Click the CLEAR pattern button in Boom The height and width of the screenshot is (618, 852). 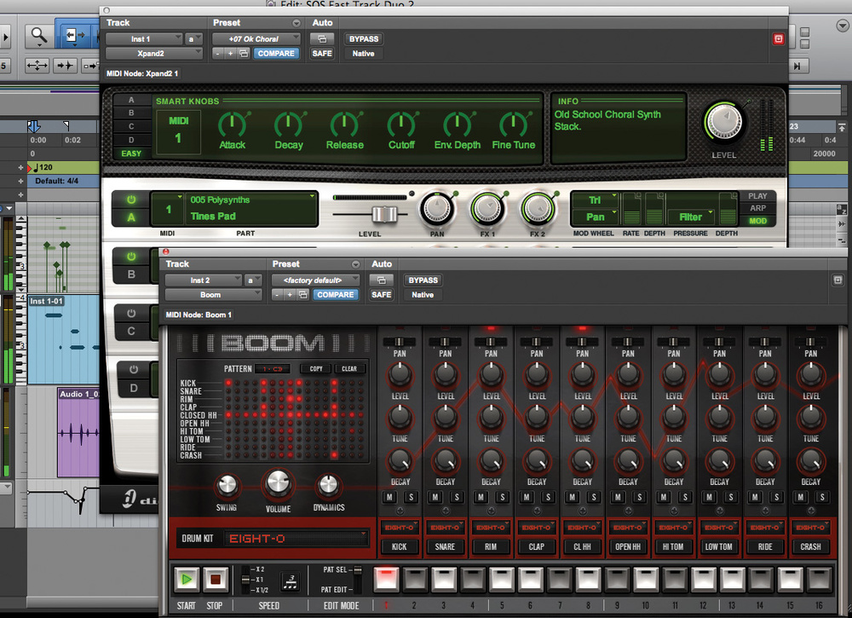click(348, 369)
